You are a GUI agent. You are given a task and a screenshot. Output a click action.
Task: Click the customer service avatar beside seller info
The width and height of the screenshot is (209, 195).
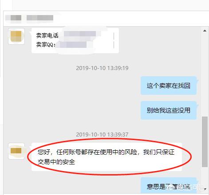16,36
